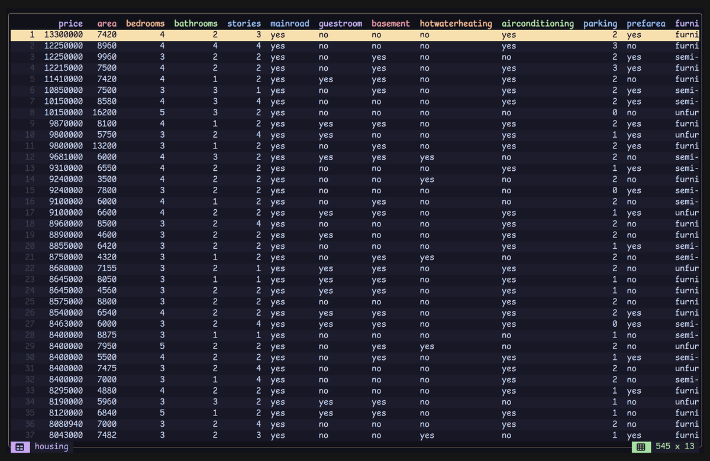This screenshot has height=461, width=710.
Task: Select the price cell 8960000
Action: point(66,224)
